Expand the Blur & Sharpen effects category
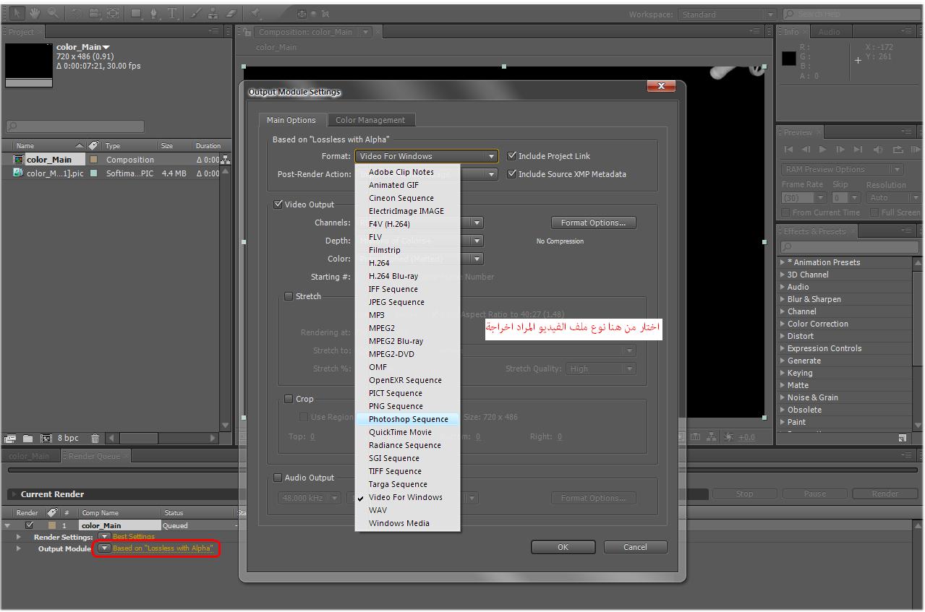Screen dimensions: 925x612 coord(783,299)
